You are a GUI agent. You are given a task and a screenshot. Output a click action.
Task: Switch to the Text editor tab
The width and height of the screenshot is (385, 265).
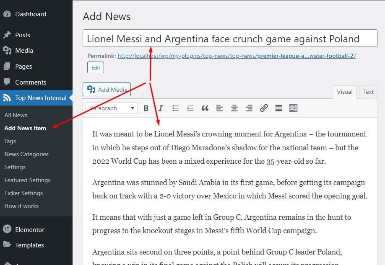368,92
